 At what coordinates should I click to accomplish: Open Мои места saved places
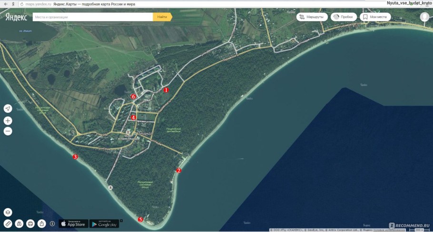(x=375, y=17)
